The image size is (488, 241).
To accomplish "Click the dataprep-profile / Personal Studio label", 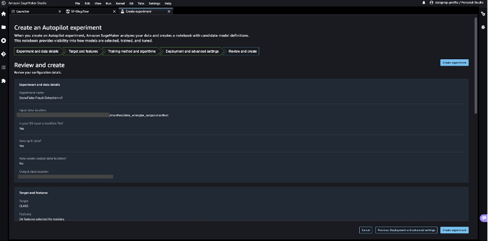I will (459, 2).
